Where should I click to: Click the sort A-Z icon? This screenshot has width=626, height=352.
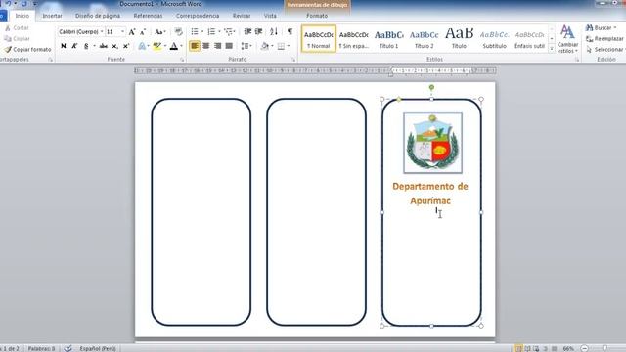pos(274,31)
